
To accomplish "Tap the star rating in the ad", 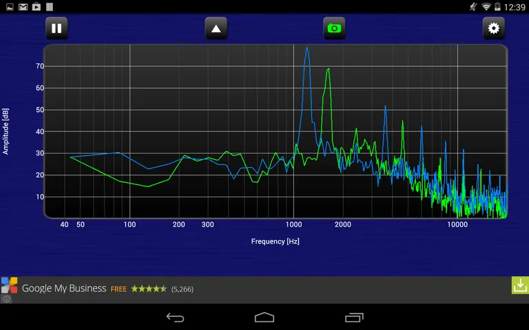I will click(149, 289).
